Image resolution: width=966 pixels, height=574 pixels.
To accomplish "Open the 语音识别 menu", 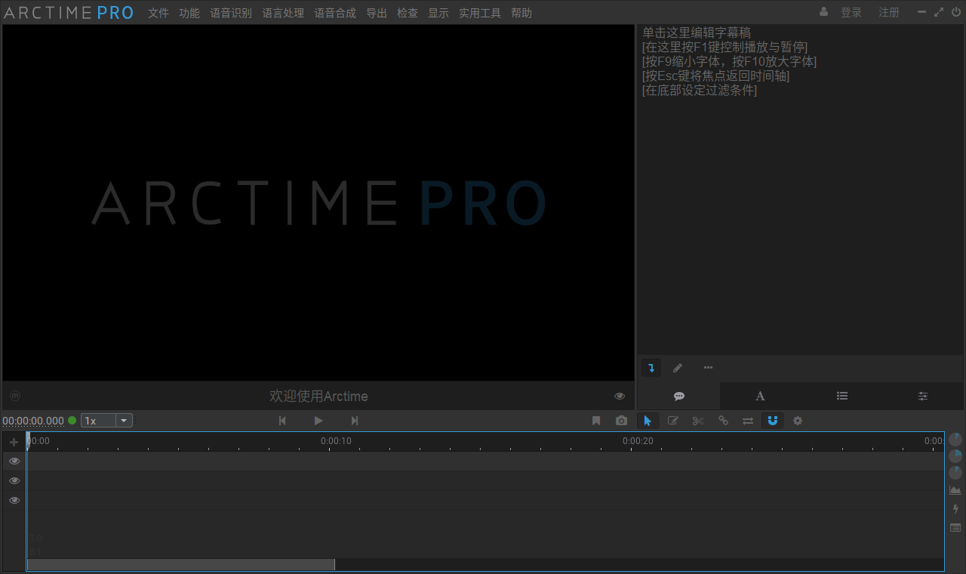I will [x=231, y=13].
